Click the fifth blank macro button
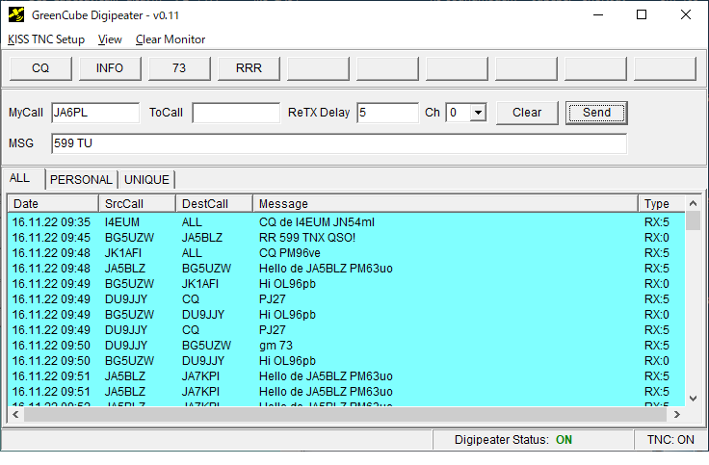The image size is (709, 465). (x=596, y=68)
